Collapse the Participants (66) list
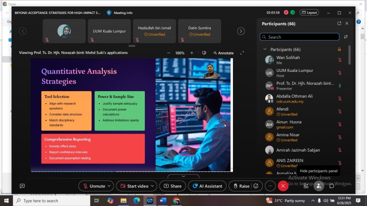The image size is (367, 206). point(265,49)
